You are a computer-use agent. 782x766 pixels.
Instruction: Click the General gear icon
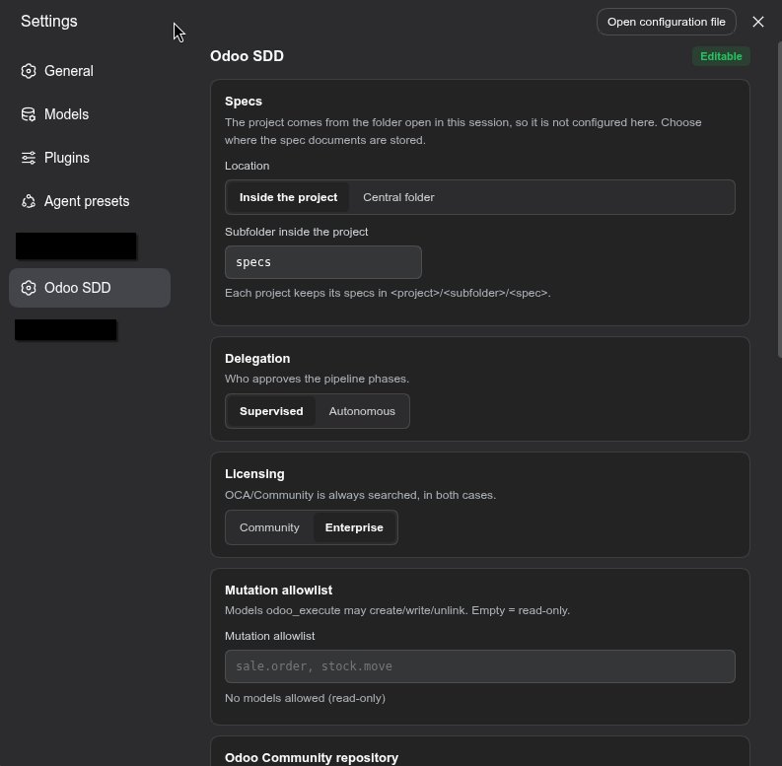(29, 71)
